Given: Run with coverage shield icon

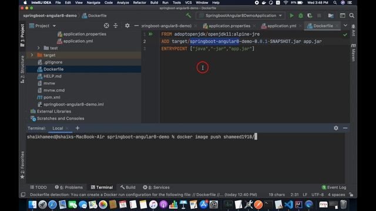Looking at the screenshot, I should pyautogui.click(x=310, y=16).
